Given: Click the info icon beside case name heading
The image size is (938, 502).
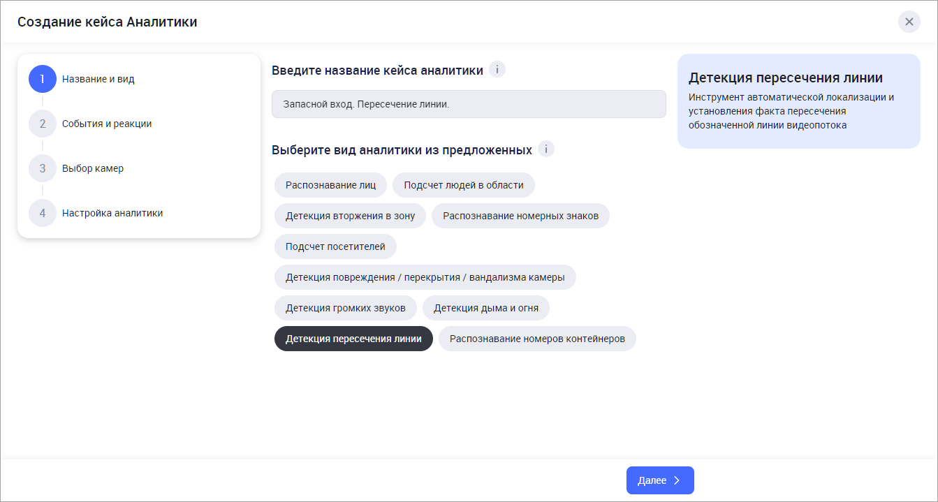Looking at the screenshot, I should click(497, 70).
